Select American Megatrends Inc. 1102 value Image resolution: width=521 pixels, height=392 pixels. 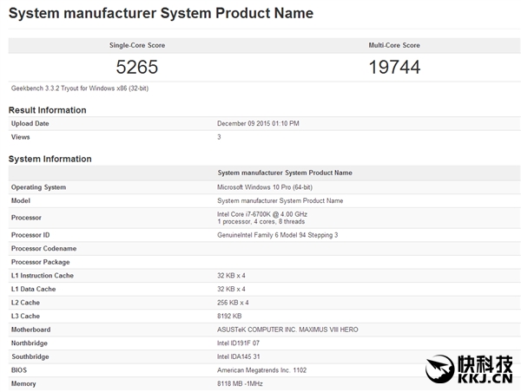point(262,370)
